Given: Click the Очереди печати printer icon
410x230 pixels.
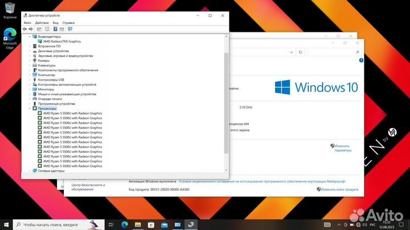Looking at the screenshot, I should tap(35, 99).
